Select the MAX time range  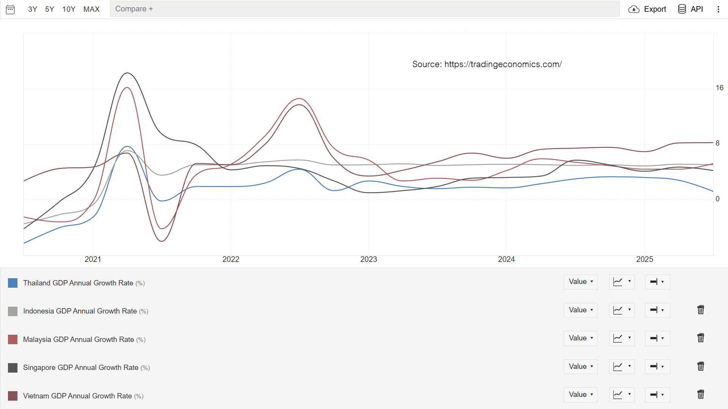(x=91, y=9)
